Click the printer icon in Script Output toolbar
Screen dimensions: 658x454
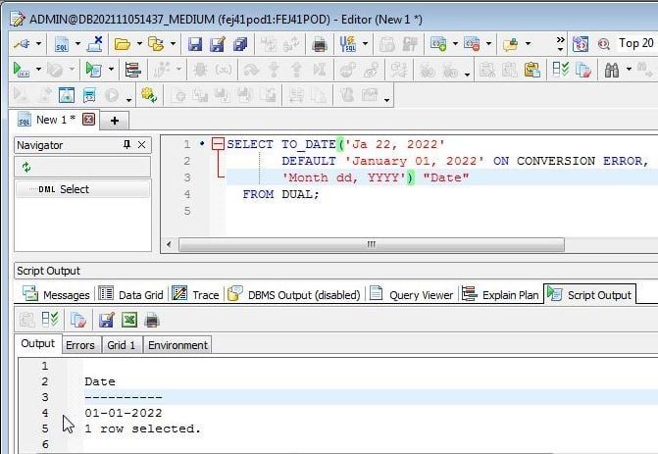(152, 321)
